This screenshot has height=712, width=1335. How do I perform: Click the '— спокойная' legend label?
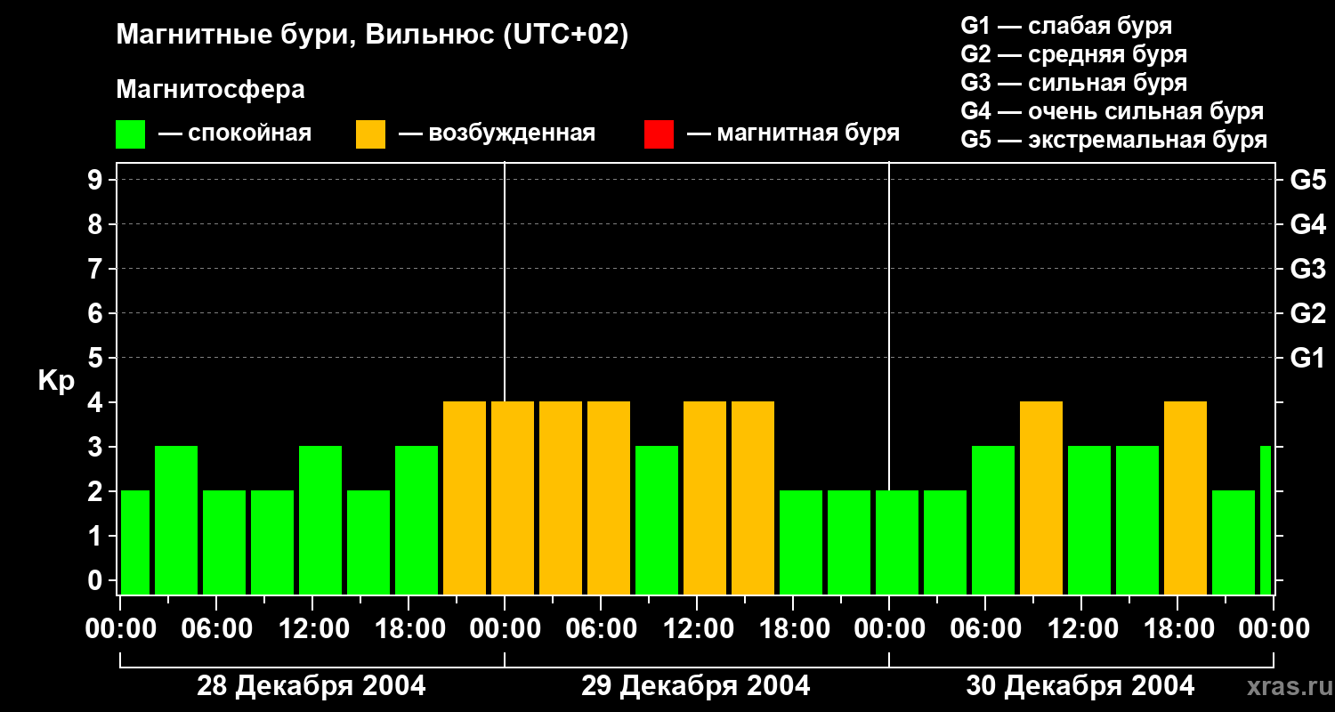click(x=235, y=133)
